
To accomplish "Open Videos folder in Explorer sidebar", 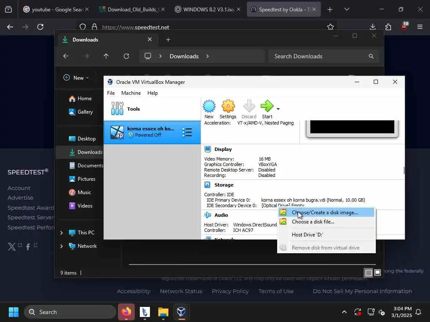I will click(x=81, y=206).
